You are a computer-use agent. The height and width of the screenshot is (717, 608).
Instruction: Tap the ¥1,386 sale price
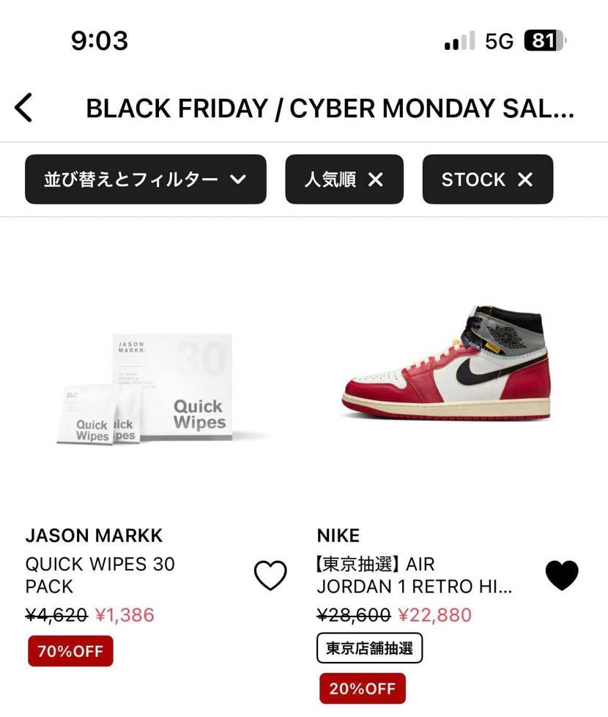(125, 614)
